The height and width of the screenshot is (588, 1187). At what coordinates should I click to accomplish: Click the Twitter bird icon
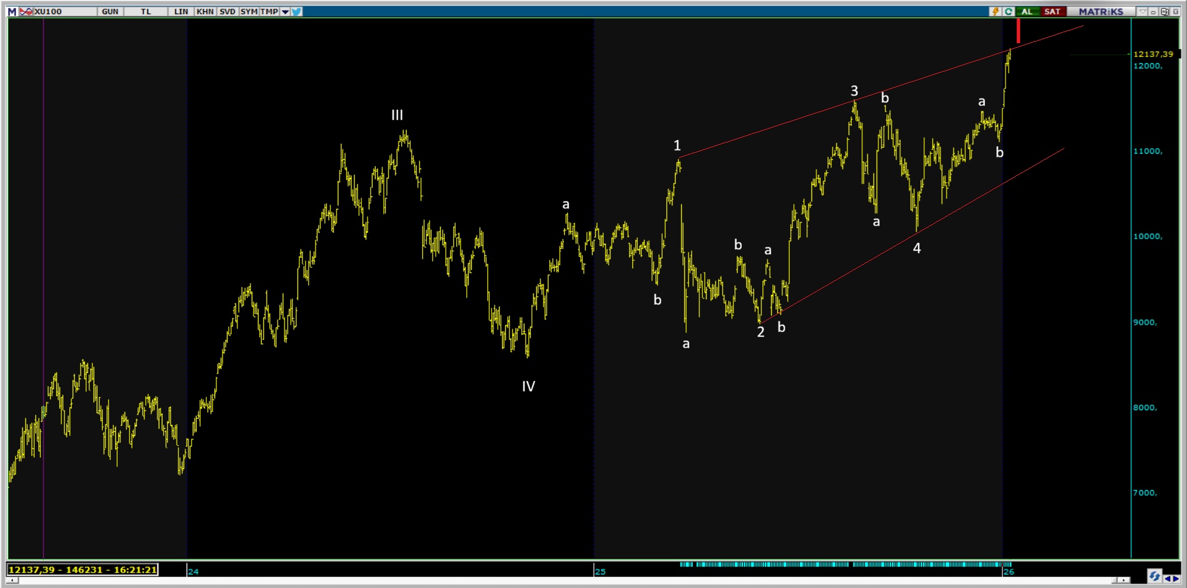tap(297, 12)
